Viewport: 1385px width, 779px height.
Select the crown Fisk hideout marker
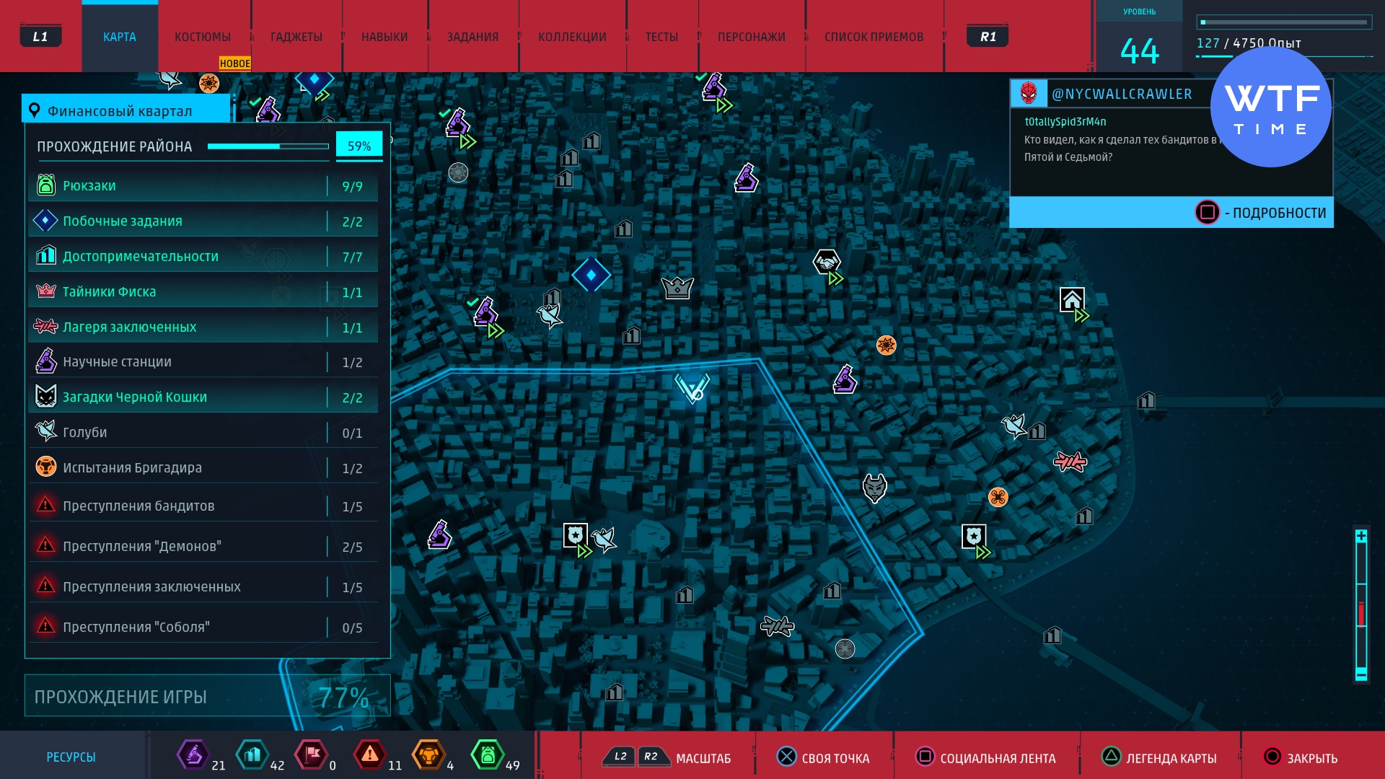pos(677,288)
